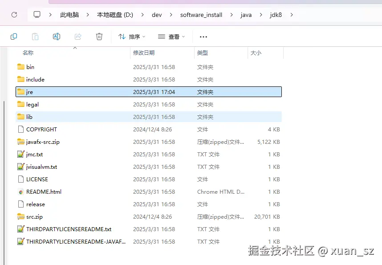The height and width of the screenshot is (265, 382).
Task: Click the copy icon in toolbar
Action: tap(14, 37)
